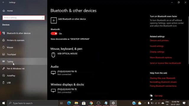Image resolution: width=189 pixels, height=106 pixels.
Task: Open Send or receive files via Bluetooth
Action: point(165,63)
